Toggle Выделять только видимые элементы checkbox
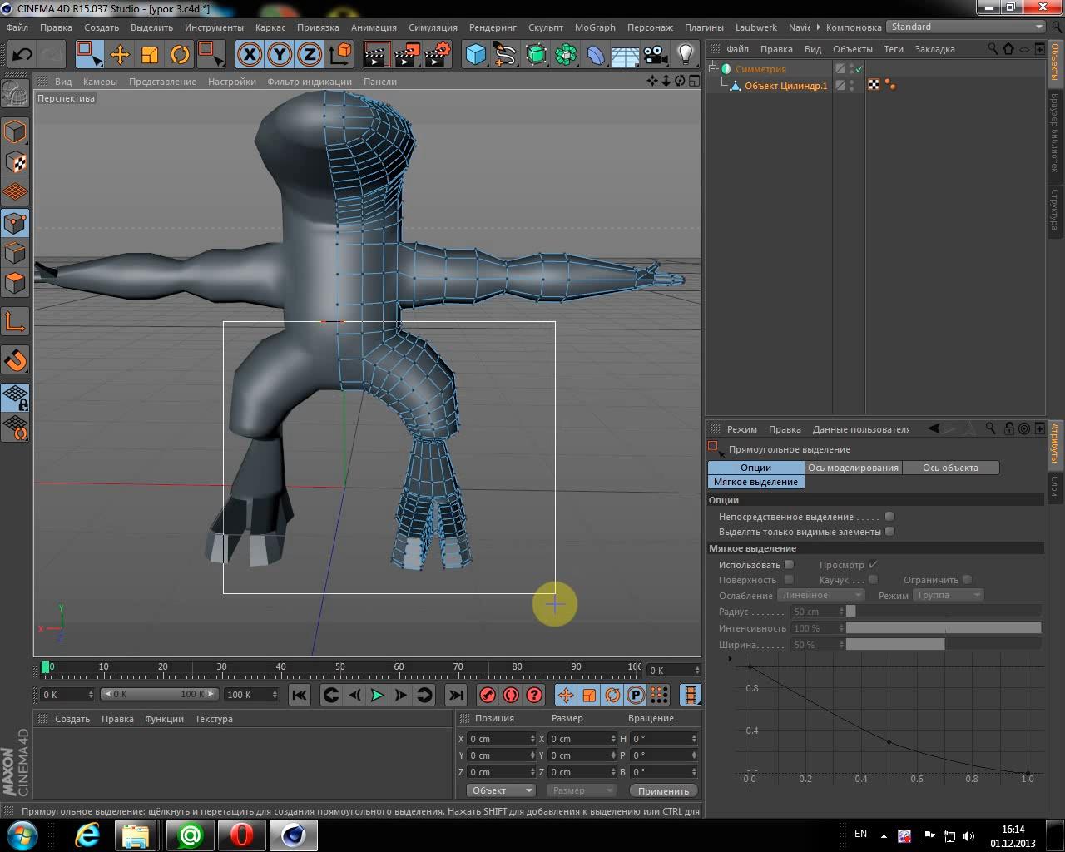1065x852 pixels. pos(889,532)
